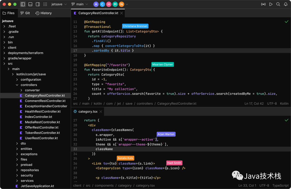
Task: Open the main branch dropdown
Action: 79,4
